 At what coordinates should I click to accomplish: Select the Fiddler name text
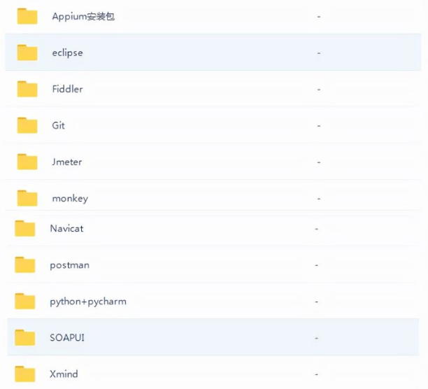pyautogui.click(x=67, y=89)
